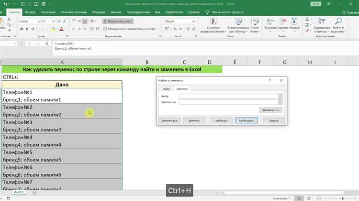Click the Fill down icon in editing group
359x201 pixels.
(x=307, y=25)
